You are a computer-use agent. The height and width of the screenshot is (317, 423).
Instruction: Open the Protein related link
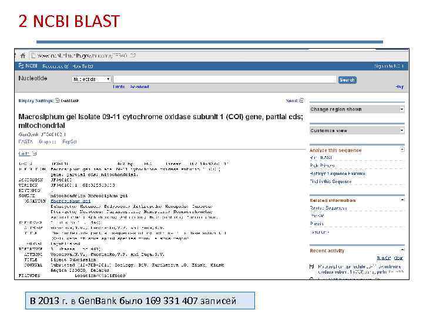tap(317, 224)
